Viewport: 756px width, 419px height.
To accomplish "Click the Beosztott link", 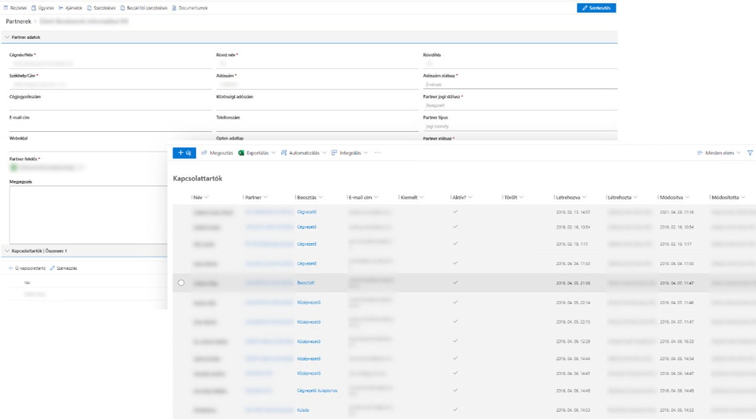I will pyautogui.click(x=306, y=282).
